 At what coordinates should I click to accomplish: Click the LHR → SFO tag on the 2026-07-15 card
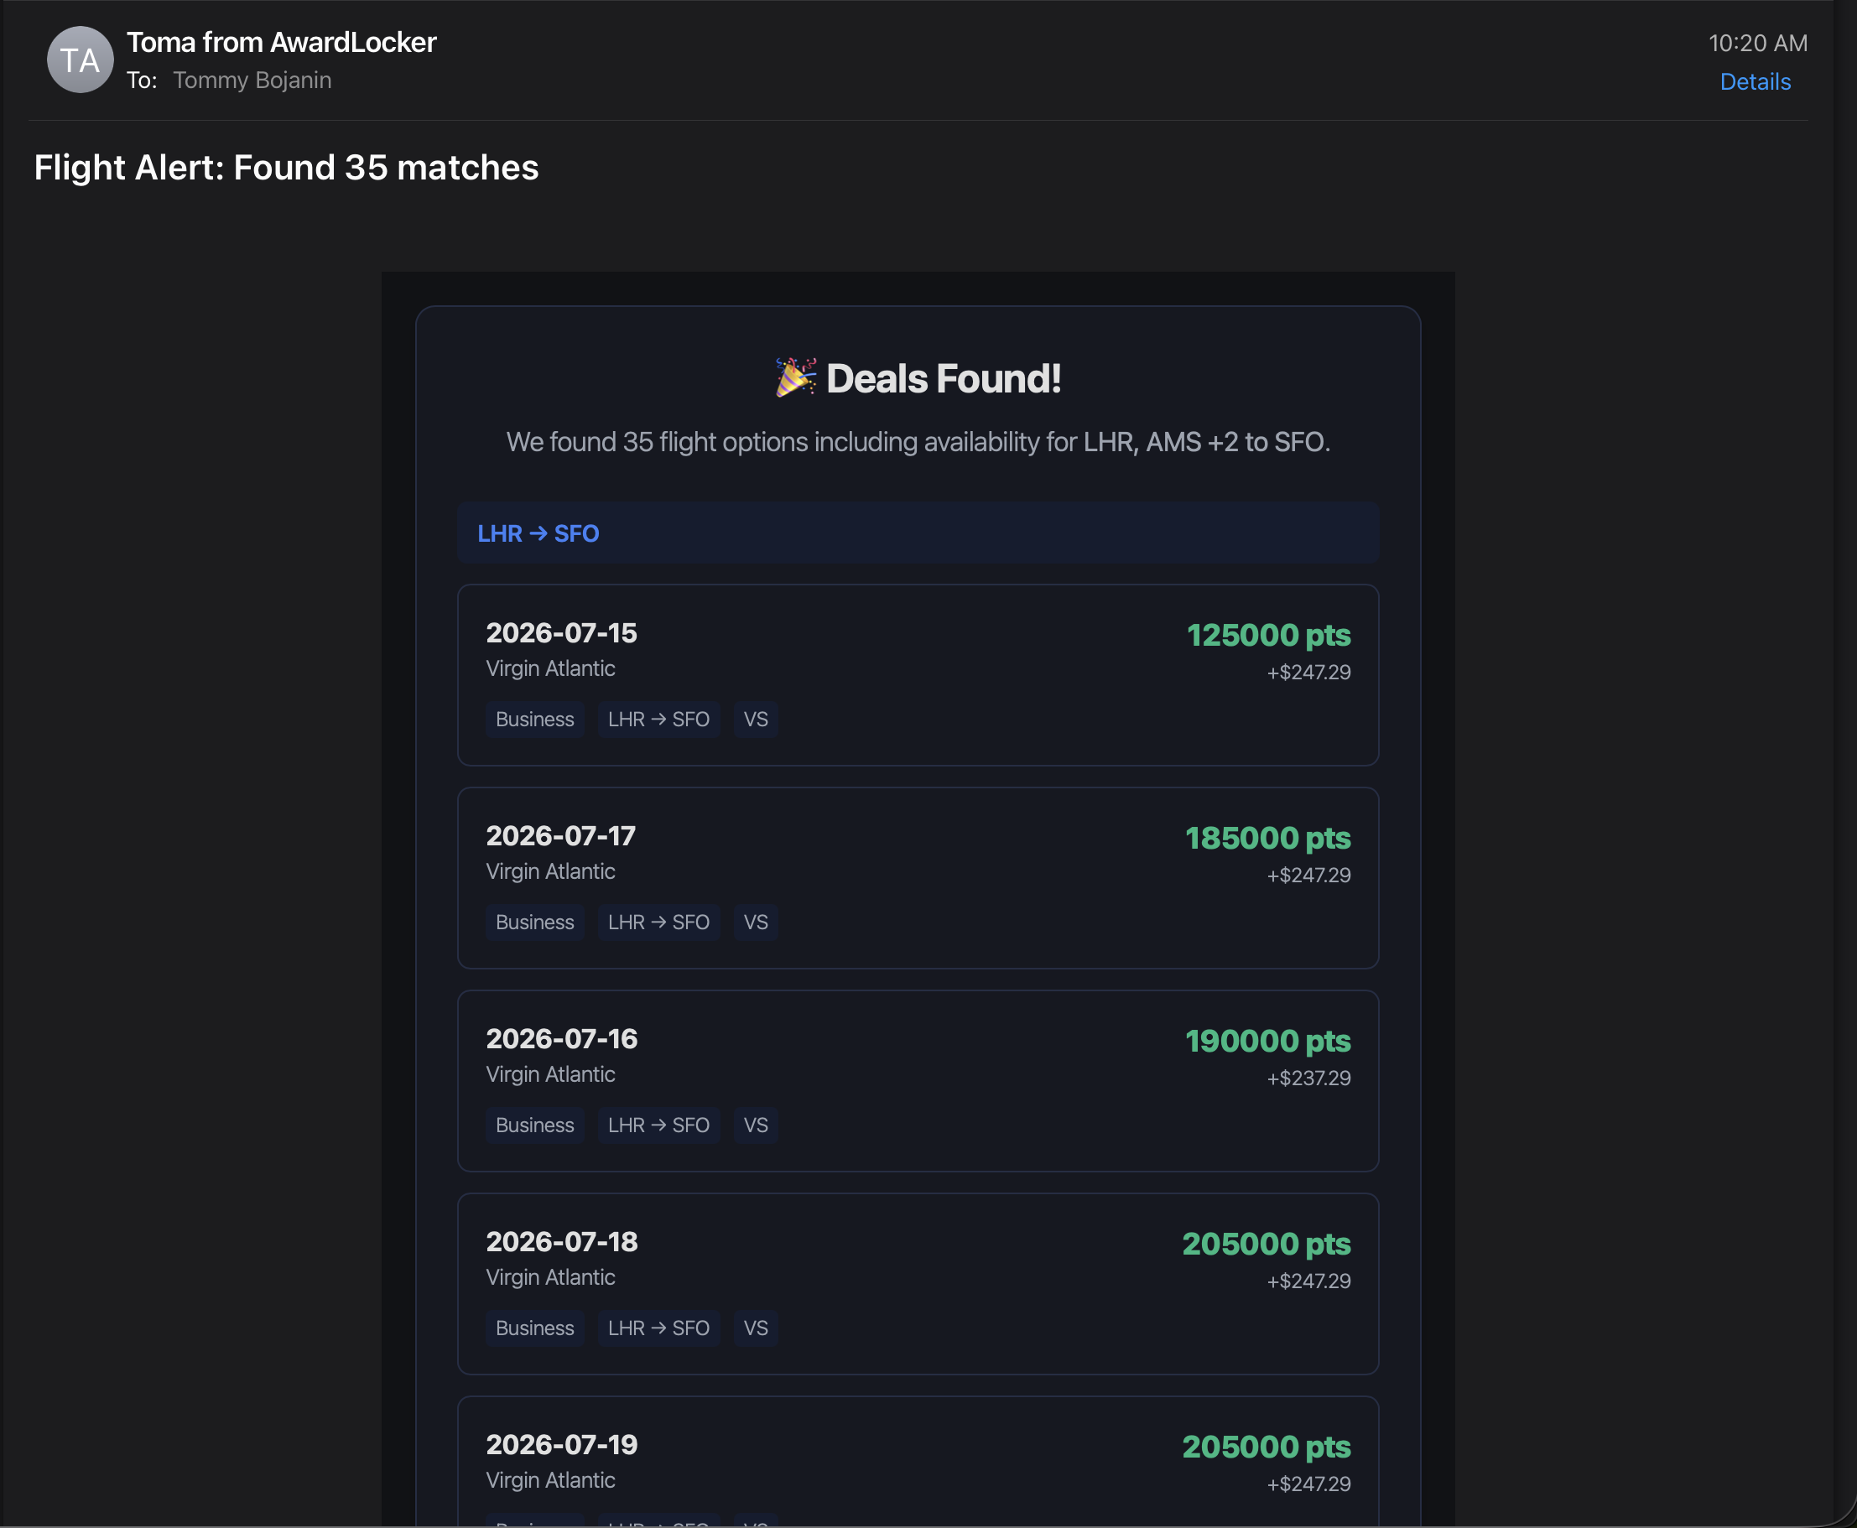[658, 719]
